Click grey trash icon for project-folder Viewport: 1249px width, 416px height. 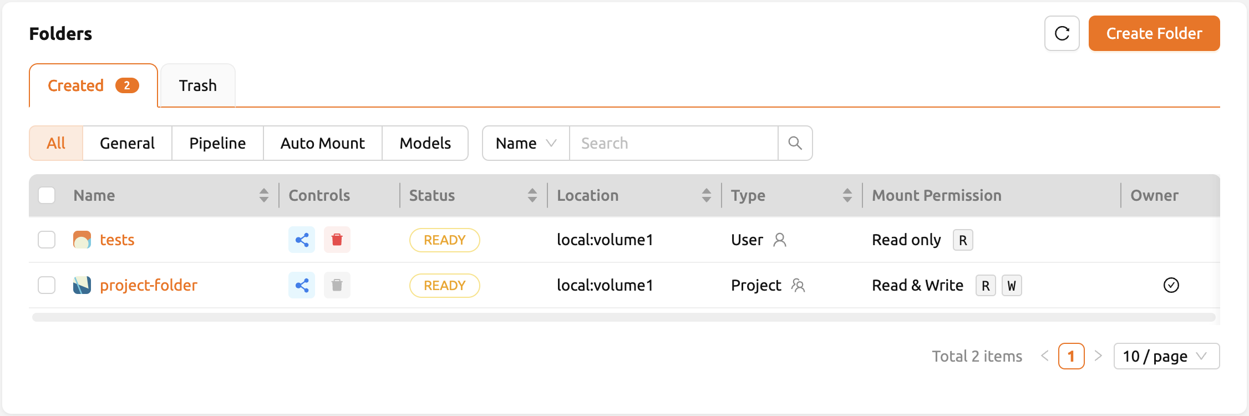pyautogui.click(x=337, y=285)
